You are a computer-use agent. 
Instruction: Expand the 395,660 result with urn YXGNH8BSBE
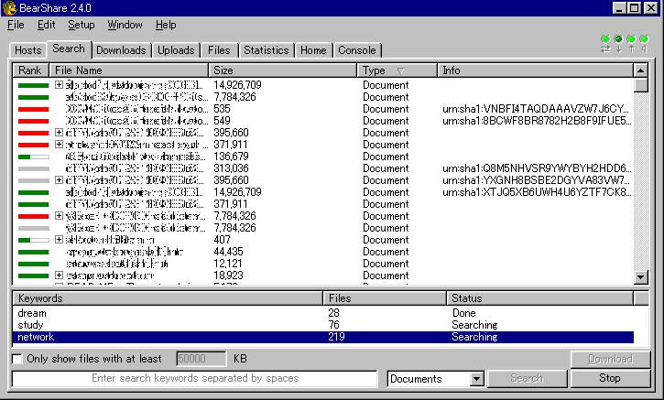59,180
